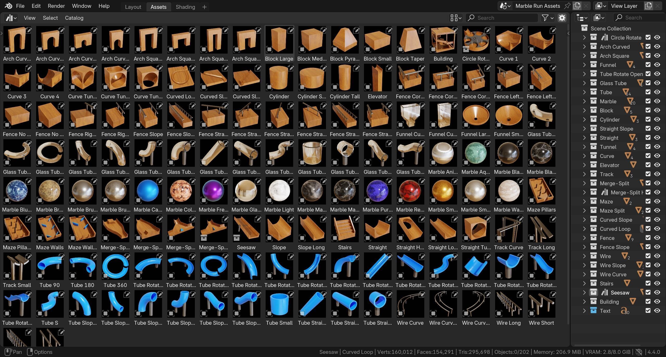
Task: Select the Seesaw collection icon
Action: 593,292
